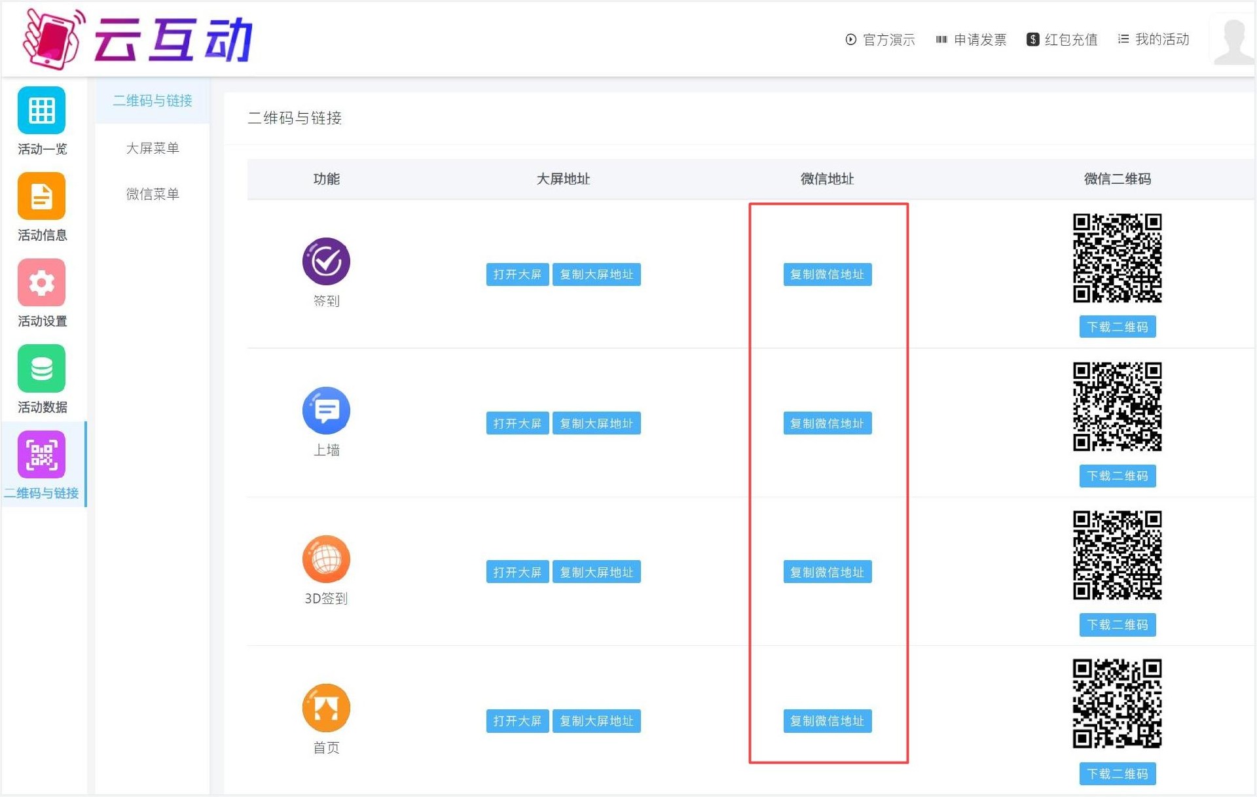Click 打开大屏 in the 3D签到 row
1257x797 pixels.
517,572
